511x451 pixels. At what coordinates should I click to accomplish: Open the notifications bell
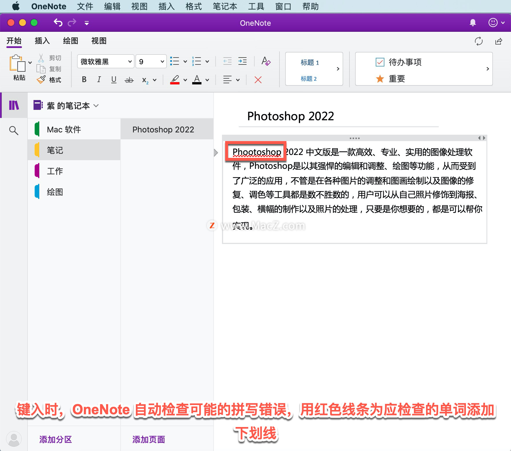pyautogui.click(x=473, y=23)
